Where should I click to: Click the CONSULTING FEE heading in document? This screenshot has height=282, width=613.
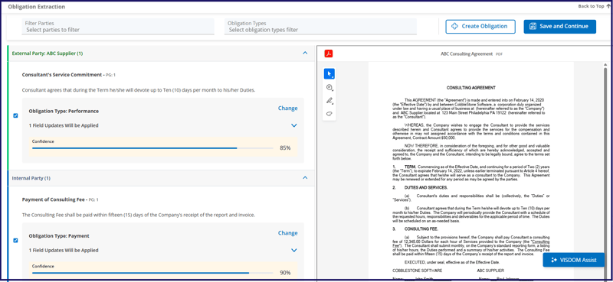pos(421,229)
